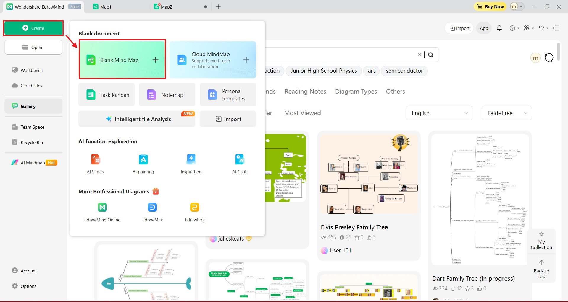Screen dimensions: 568x302
Task: Open EdrawMind Online
Action: click(x=102, y=212)
